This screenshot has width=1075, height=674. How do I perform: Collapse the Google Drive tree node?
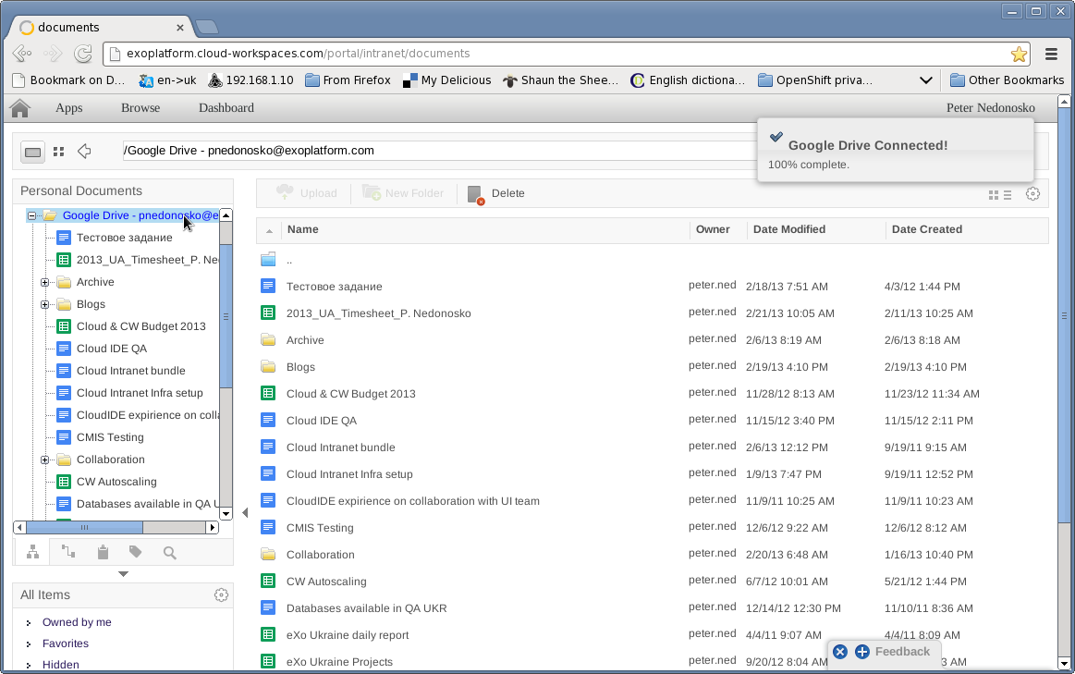pos(31,216)
